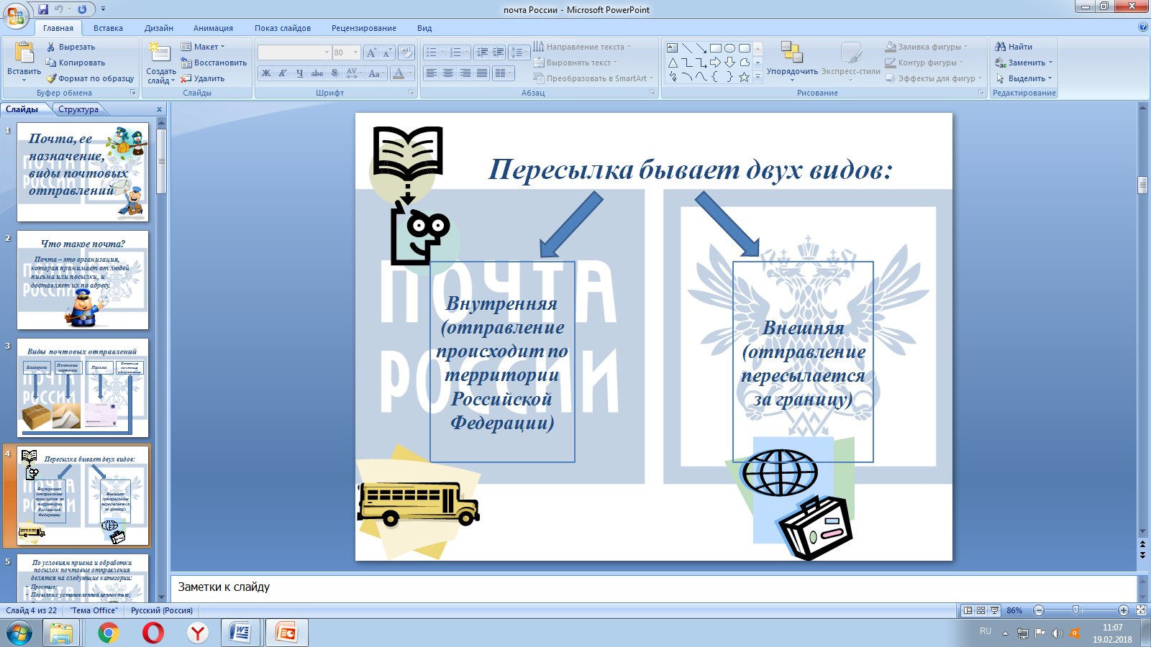Start slideshow from status bar icon
This screenshot has width=1151, height=647.
[x=994, y=610]
